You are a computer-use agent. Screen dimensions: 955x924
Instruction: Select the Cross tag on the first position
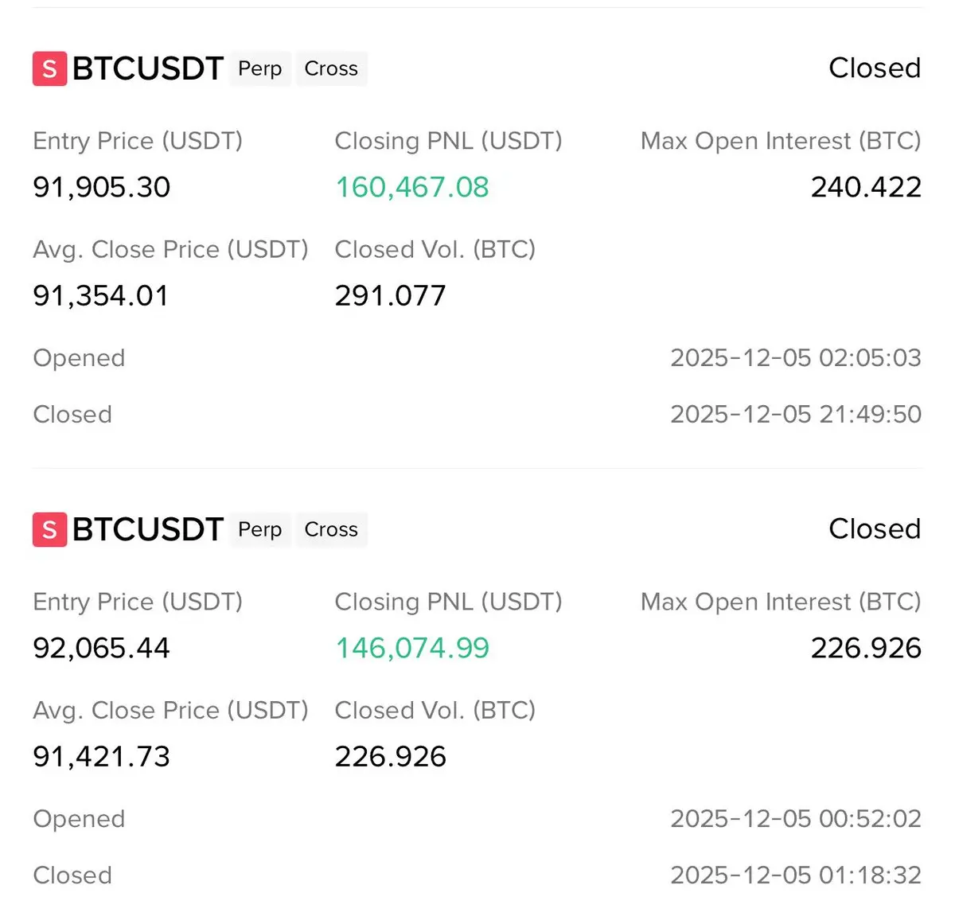coord(331,68)
